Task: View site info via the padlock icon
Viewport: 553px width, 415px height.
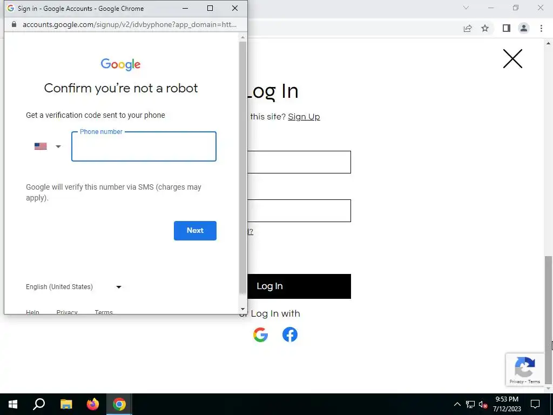Action: pos(14,24)
